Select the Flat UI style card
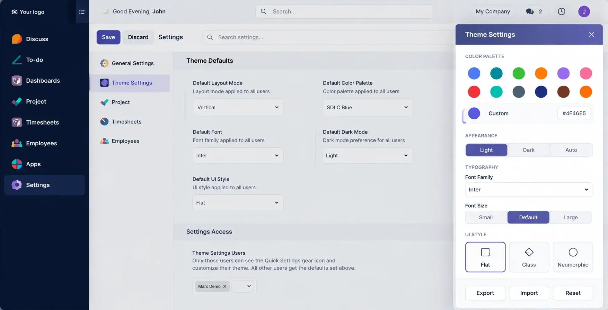Screen dimensions: 608x310 click(485, 257)
